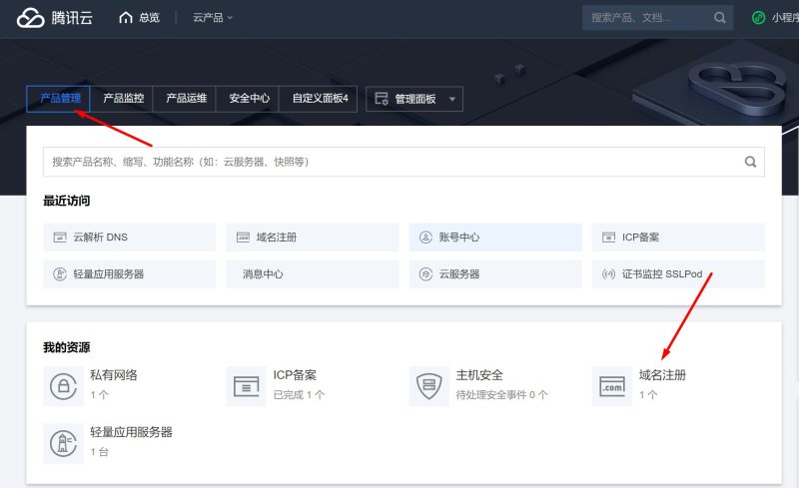Screen dimensions: 799x488
Task: Switch to the 产品运维 tab
Action: point(186,99)
